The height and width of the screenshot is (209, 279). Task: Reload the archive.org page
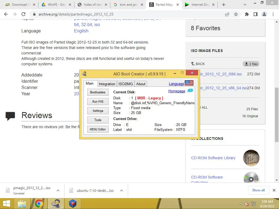(x=23, y=14)
